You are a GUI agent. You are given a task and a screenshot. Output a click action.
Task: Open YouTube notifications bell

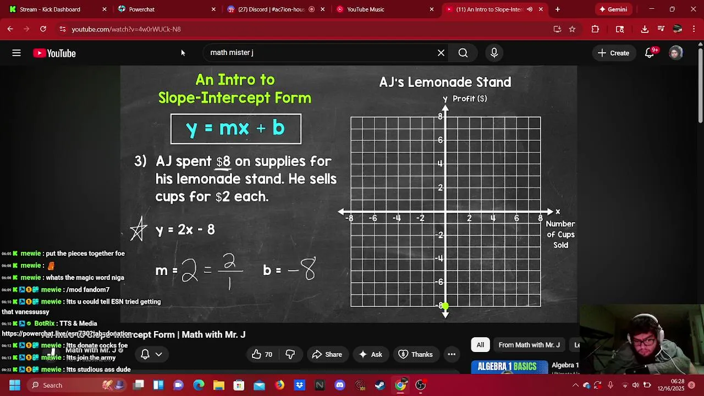coord(650,53)
